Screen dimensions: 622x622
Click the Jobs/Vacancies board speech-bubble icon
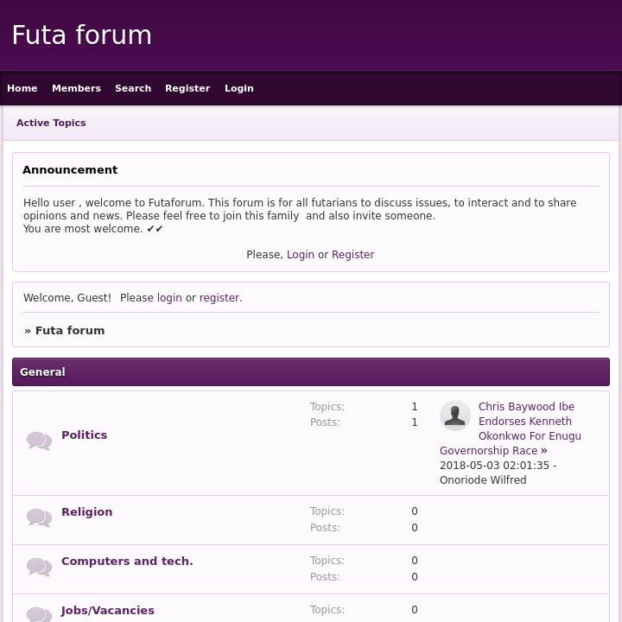tap(39, 614)
